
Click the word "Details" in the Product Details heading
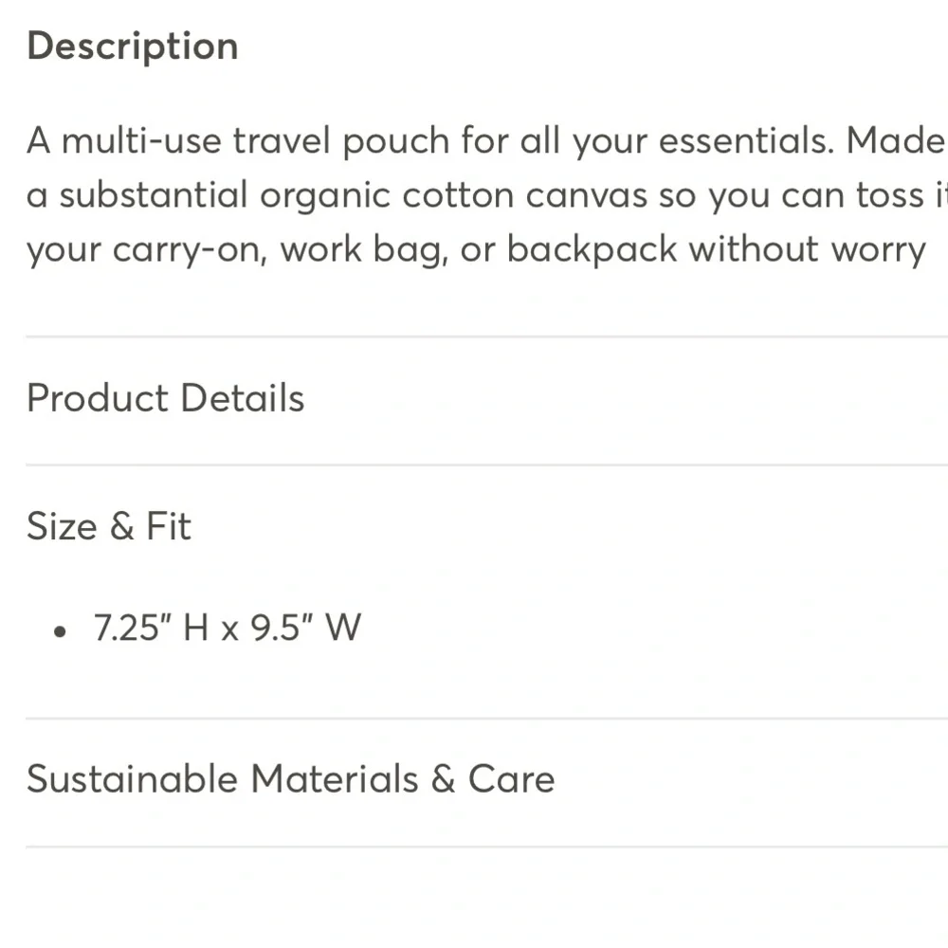(243, 398)
